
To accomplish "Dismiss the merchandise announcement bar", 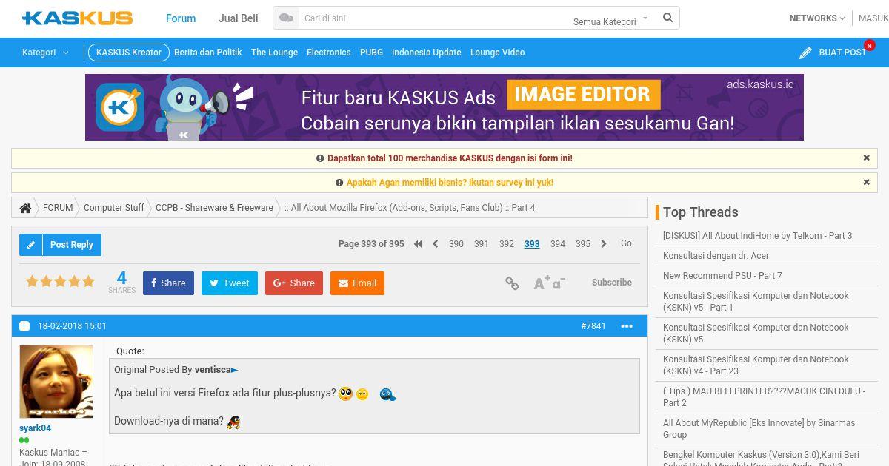I will coord(866,158).
